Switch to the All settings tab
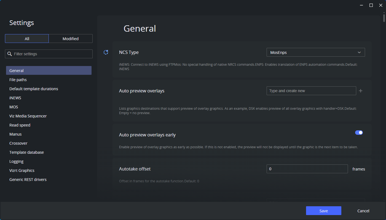The image size is (386, 220). point(27,38)
